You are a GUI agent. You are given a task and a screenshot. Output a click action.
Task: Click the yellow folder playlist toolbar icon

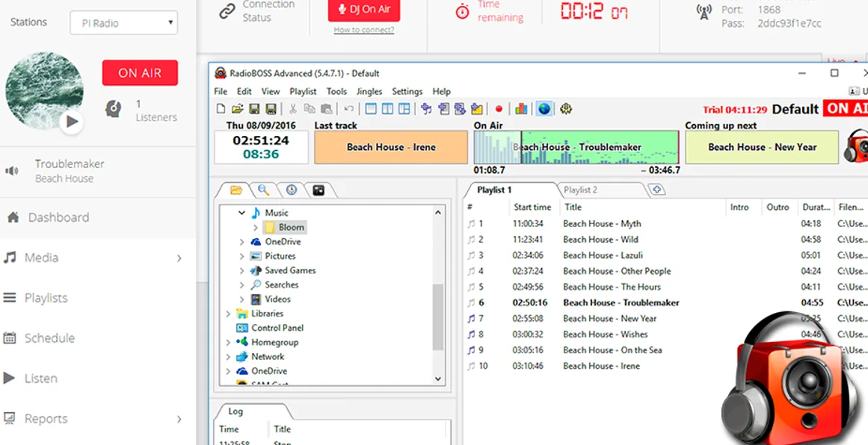pos(477,109)
